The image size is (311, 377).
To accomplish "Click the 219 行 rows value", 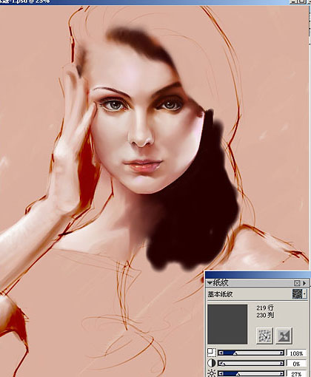I will (x=265, y=308).
